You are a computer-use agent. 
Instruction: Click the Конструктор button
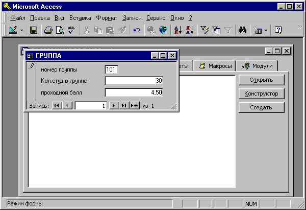pos(261,94)
